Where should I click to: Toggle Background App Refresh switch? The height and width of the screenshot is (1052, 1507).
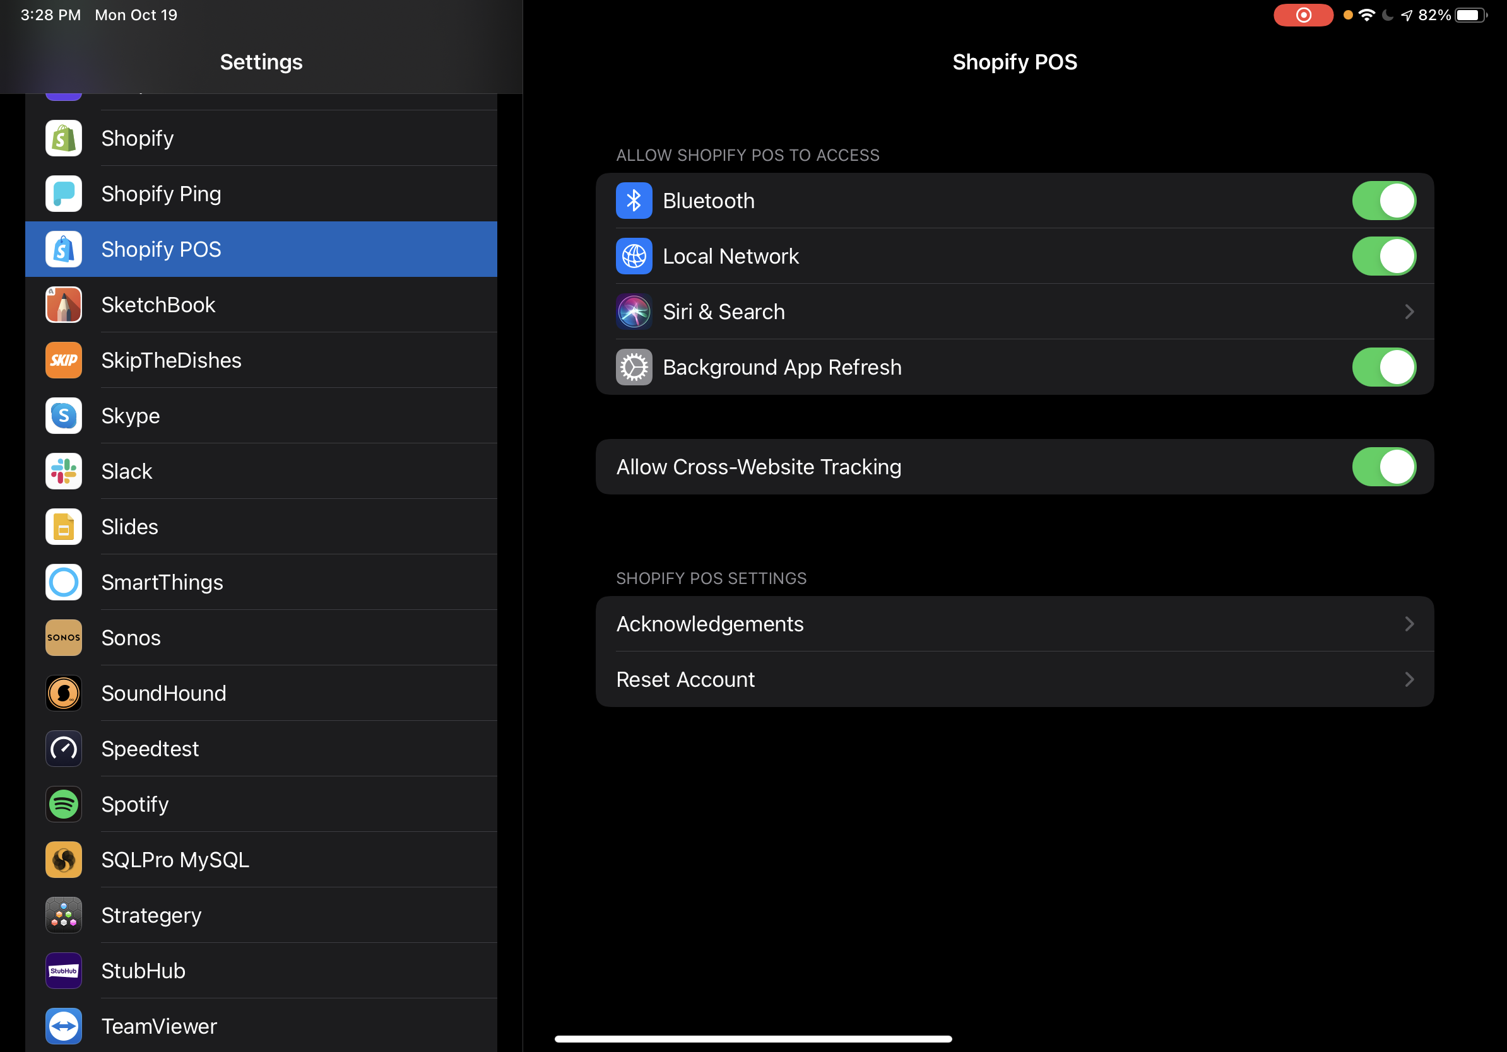(x=1385, y=367)
